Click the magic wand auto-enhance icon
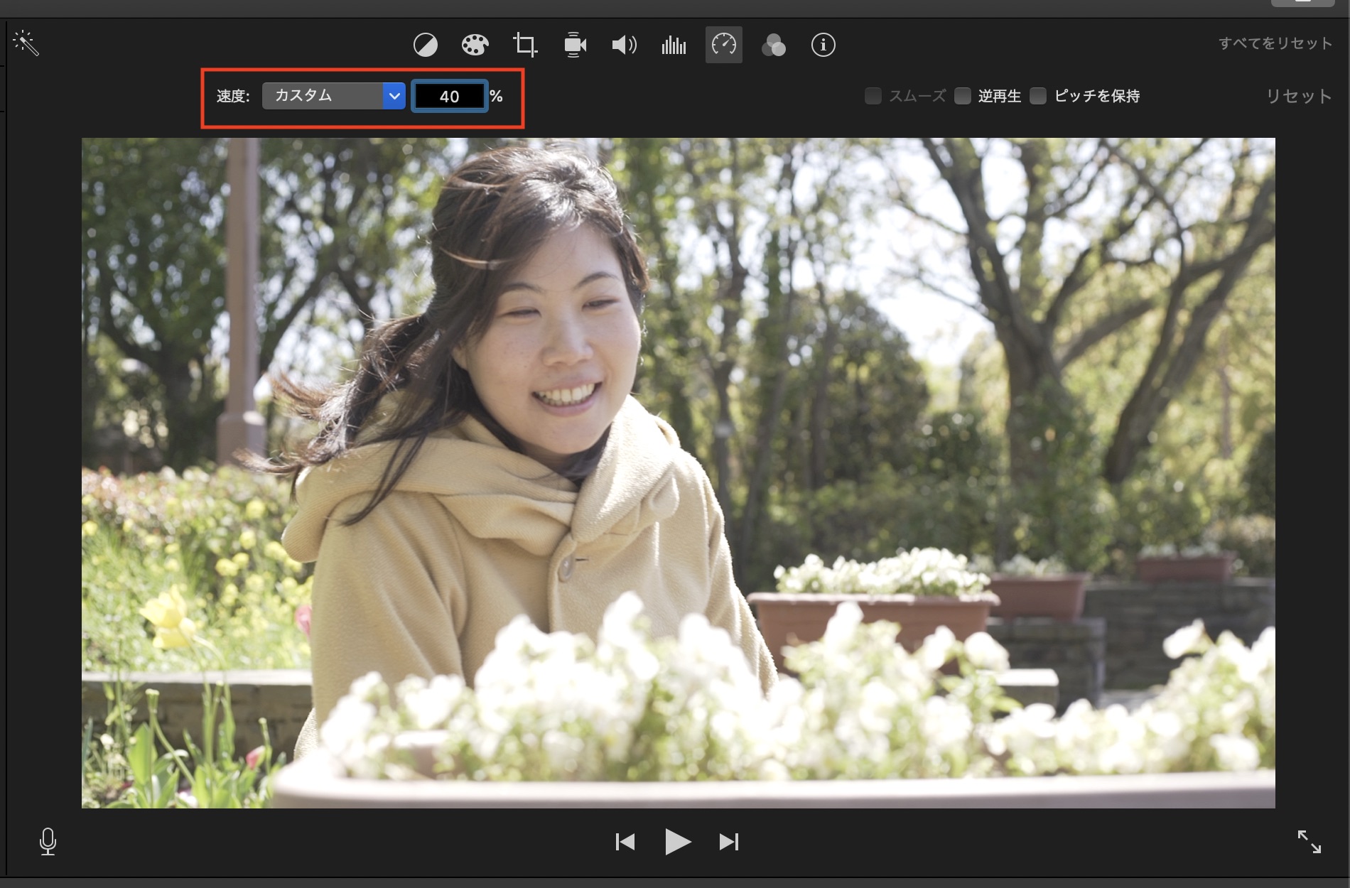 tap(26, 43)
